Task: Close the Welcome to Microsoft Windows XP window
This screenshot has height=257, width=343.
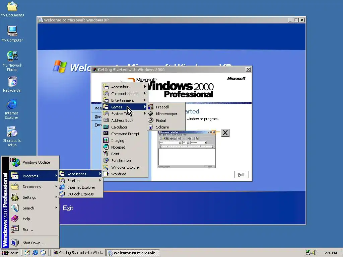Action: click(302, 20)
